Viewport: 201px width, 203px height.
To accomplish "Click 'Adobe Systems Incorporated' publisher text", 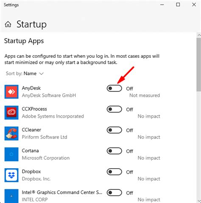I will tap(53, 116).
